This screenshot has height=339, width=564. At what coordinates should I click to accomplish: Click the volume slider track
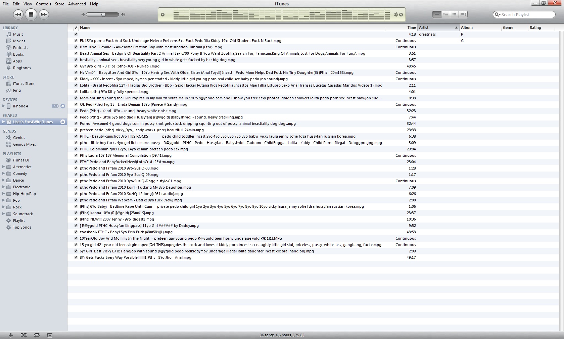click(x=103, y=14)
